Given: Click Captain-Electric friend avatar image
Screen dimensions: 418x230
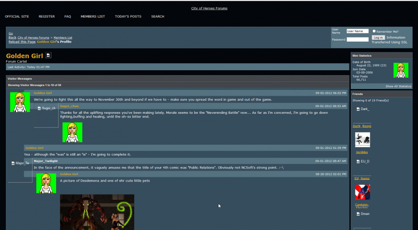Looking at the screenshot, I should pos(362,192).
